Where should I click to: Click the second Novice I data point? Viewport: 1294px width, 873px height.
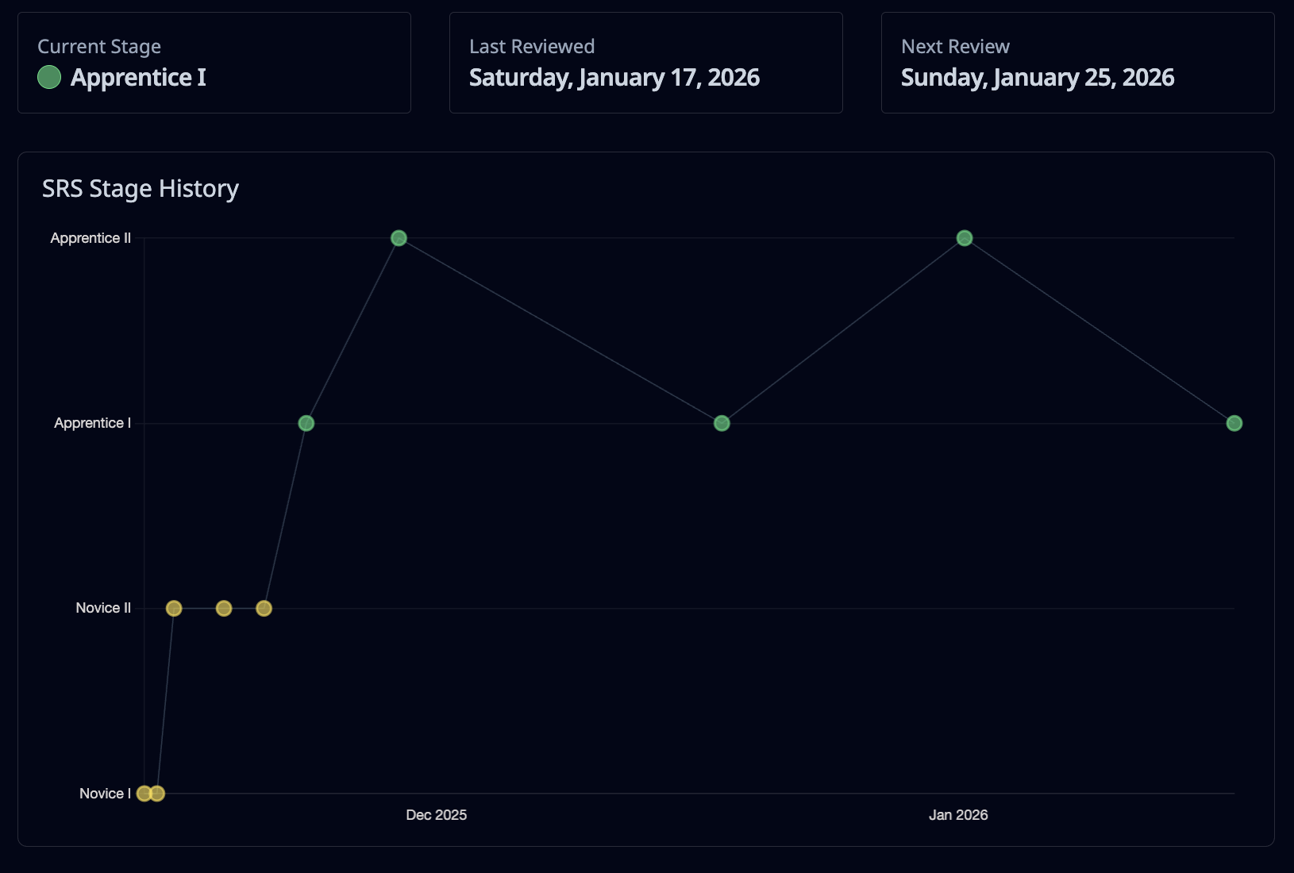158,793
